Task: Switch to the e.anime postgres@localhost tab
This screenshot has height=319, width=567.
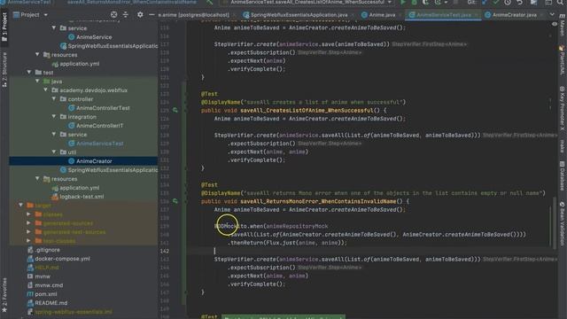Action: pos(194,15)
